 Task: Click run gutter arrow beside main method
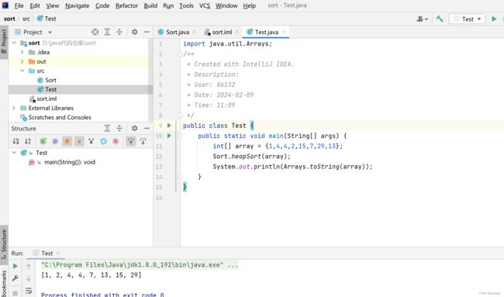pos(169,136)
